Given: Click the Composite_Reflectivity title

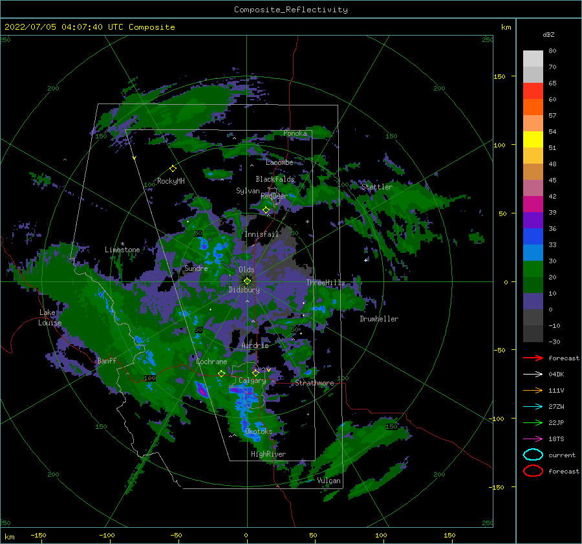Looking at the screenshot, I should click(x=291, y=10).
